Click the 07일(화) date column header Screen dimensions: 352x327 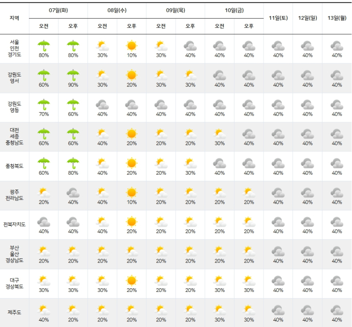tap(58, 10)
